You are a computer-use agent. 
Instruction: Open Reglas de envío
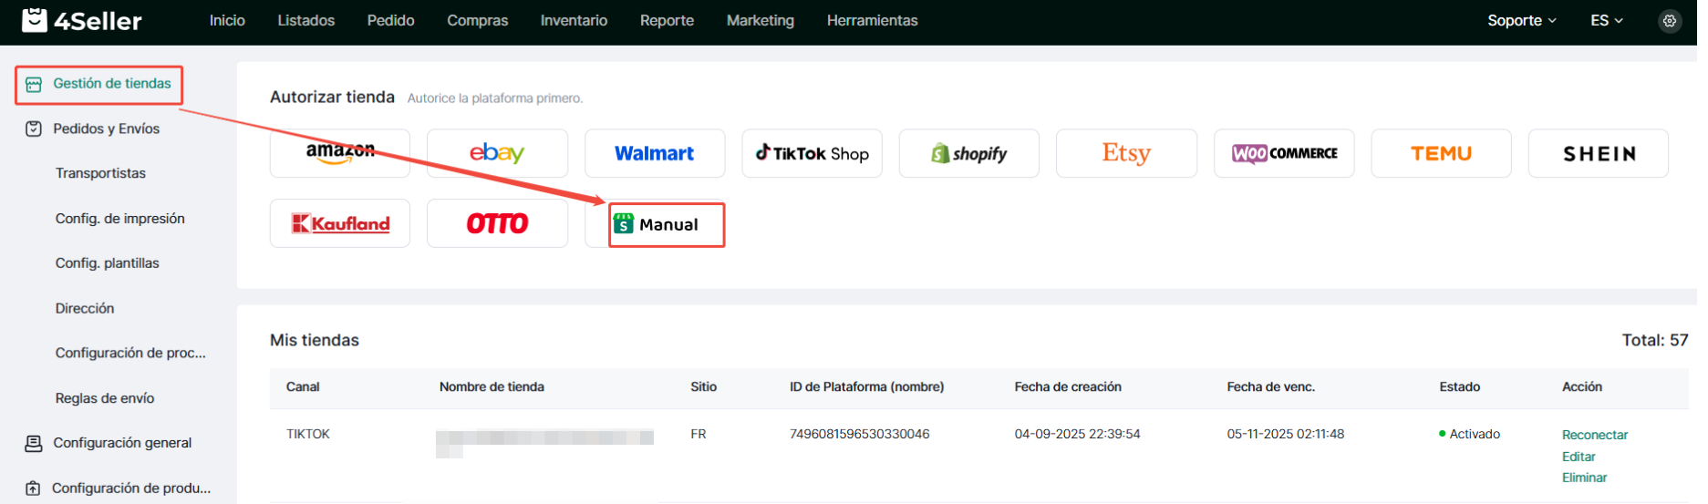click(x=105, y=398)
